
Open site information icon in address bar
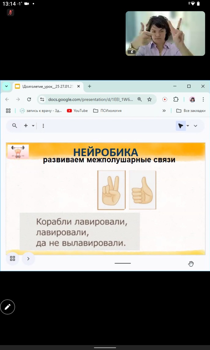pyautogui.click(x=42, y=99)
